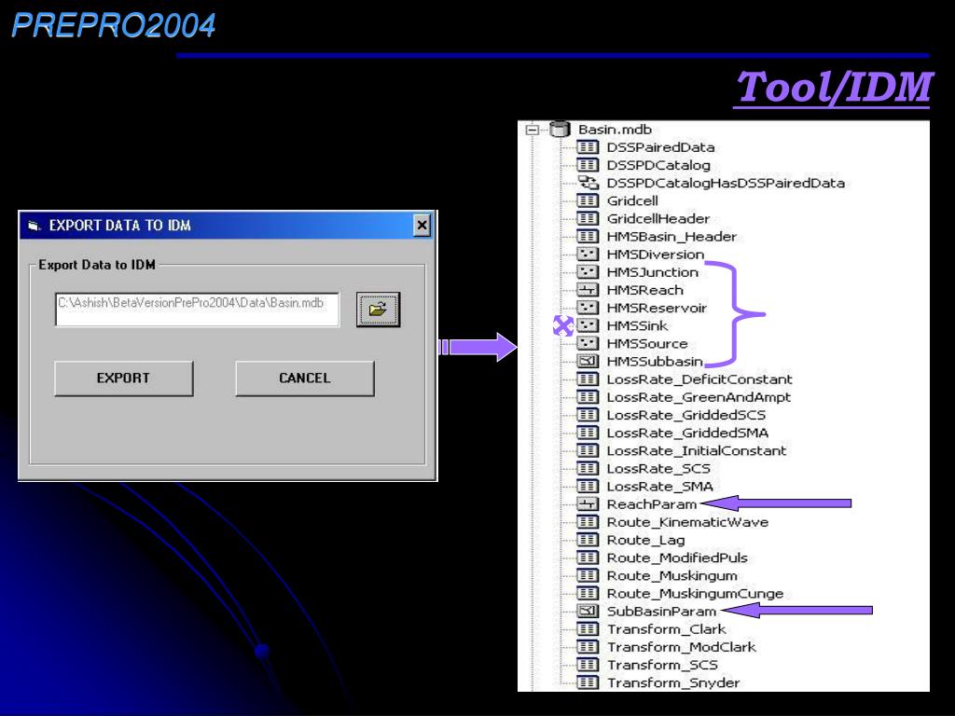Select the DSSPDCatalogHasDSSPairedData tree item
Viewport: 955px width, 716px height.
click(x=726, y=183)
